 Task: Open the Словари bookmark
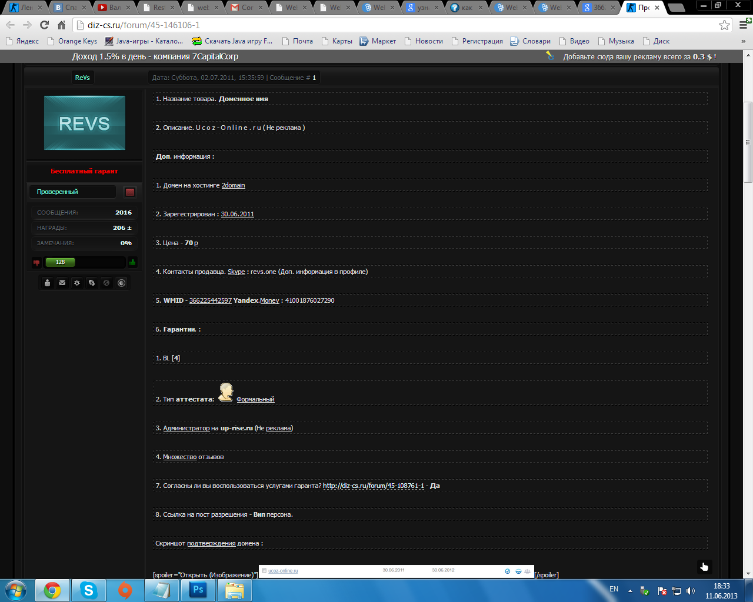(531, 41)
